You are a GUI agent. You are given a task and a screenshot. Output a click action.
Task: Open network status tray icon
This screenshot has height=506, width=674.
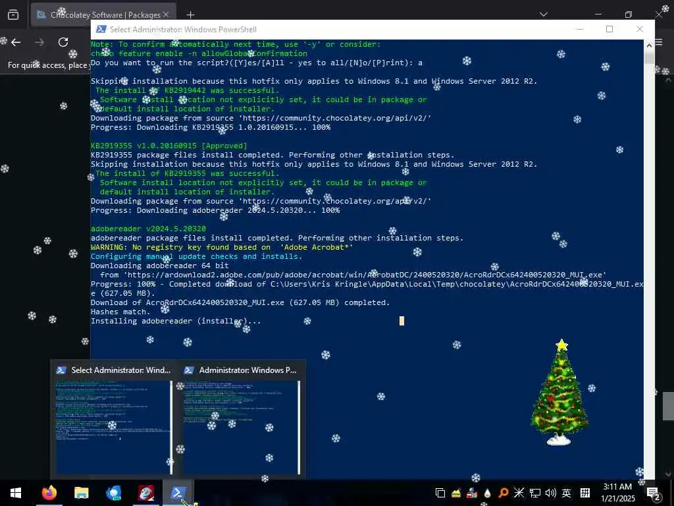pyautogui.click(x=534, y=493)
